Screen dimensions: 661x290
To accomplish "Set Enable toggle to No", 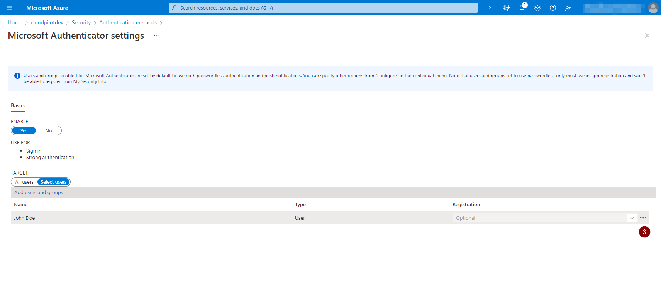I will pos(49,131).
